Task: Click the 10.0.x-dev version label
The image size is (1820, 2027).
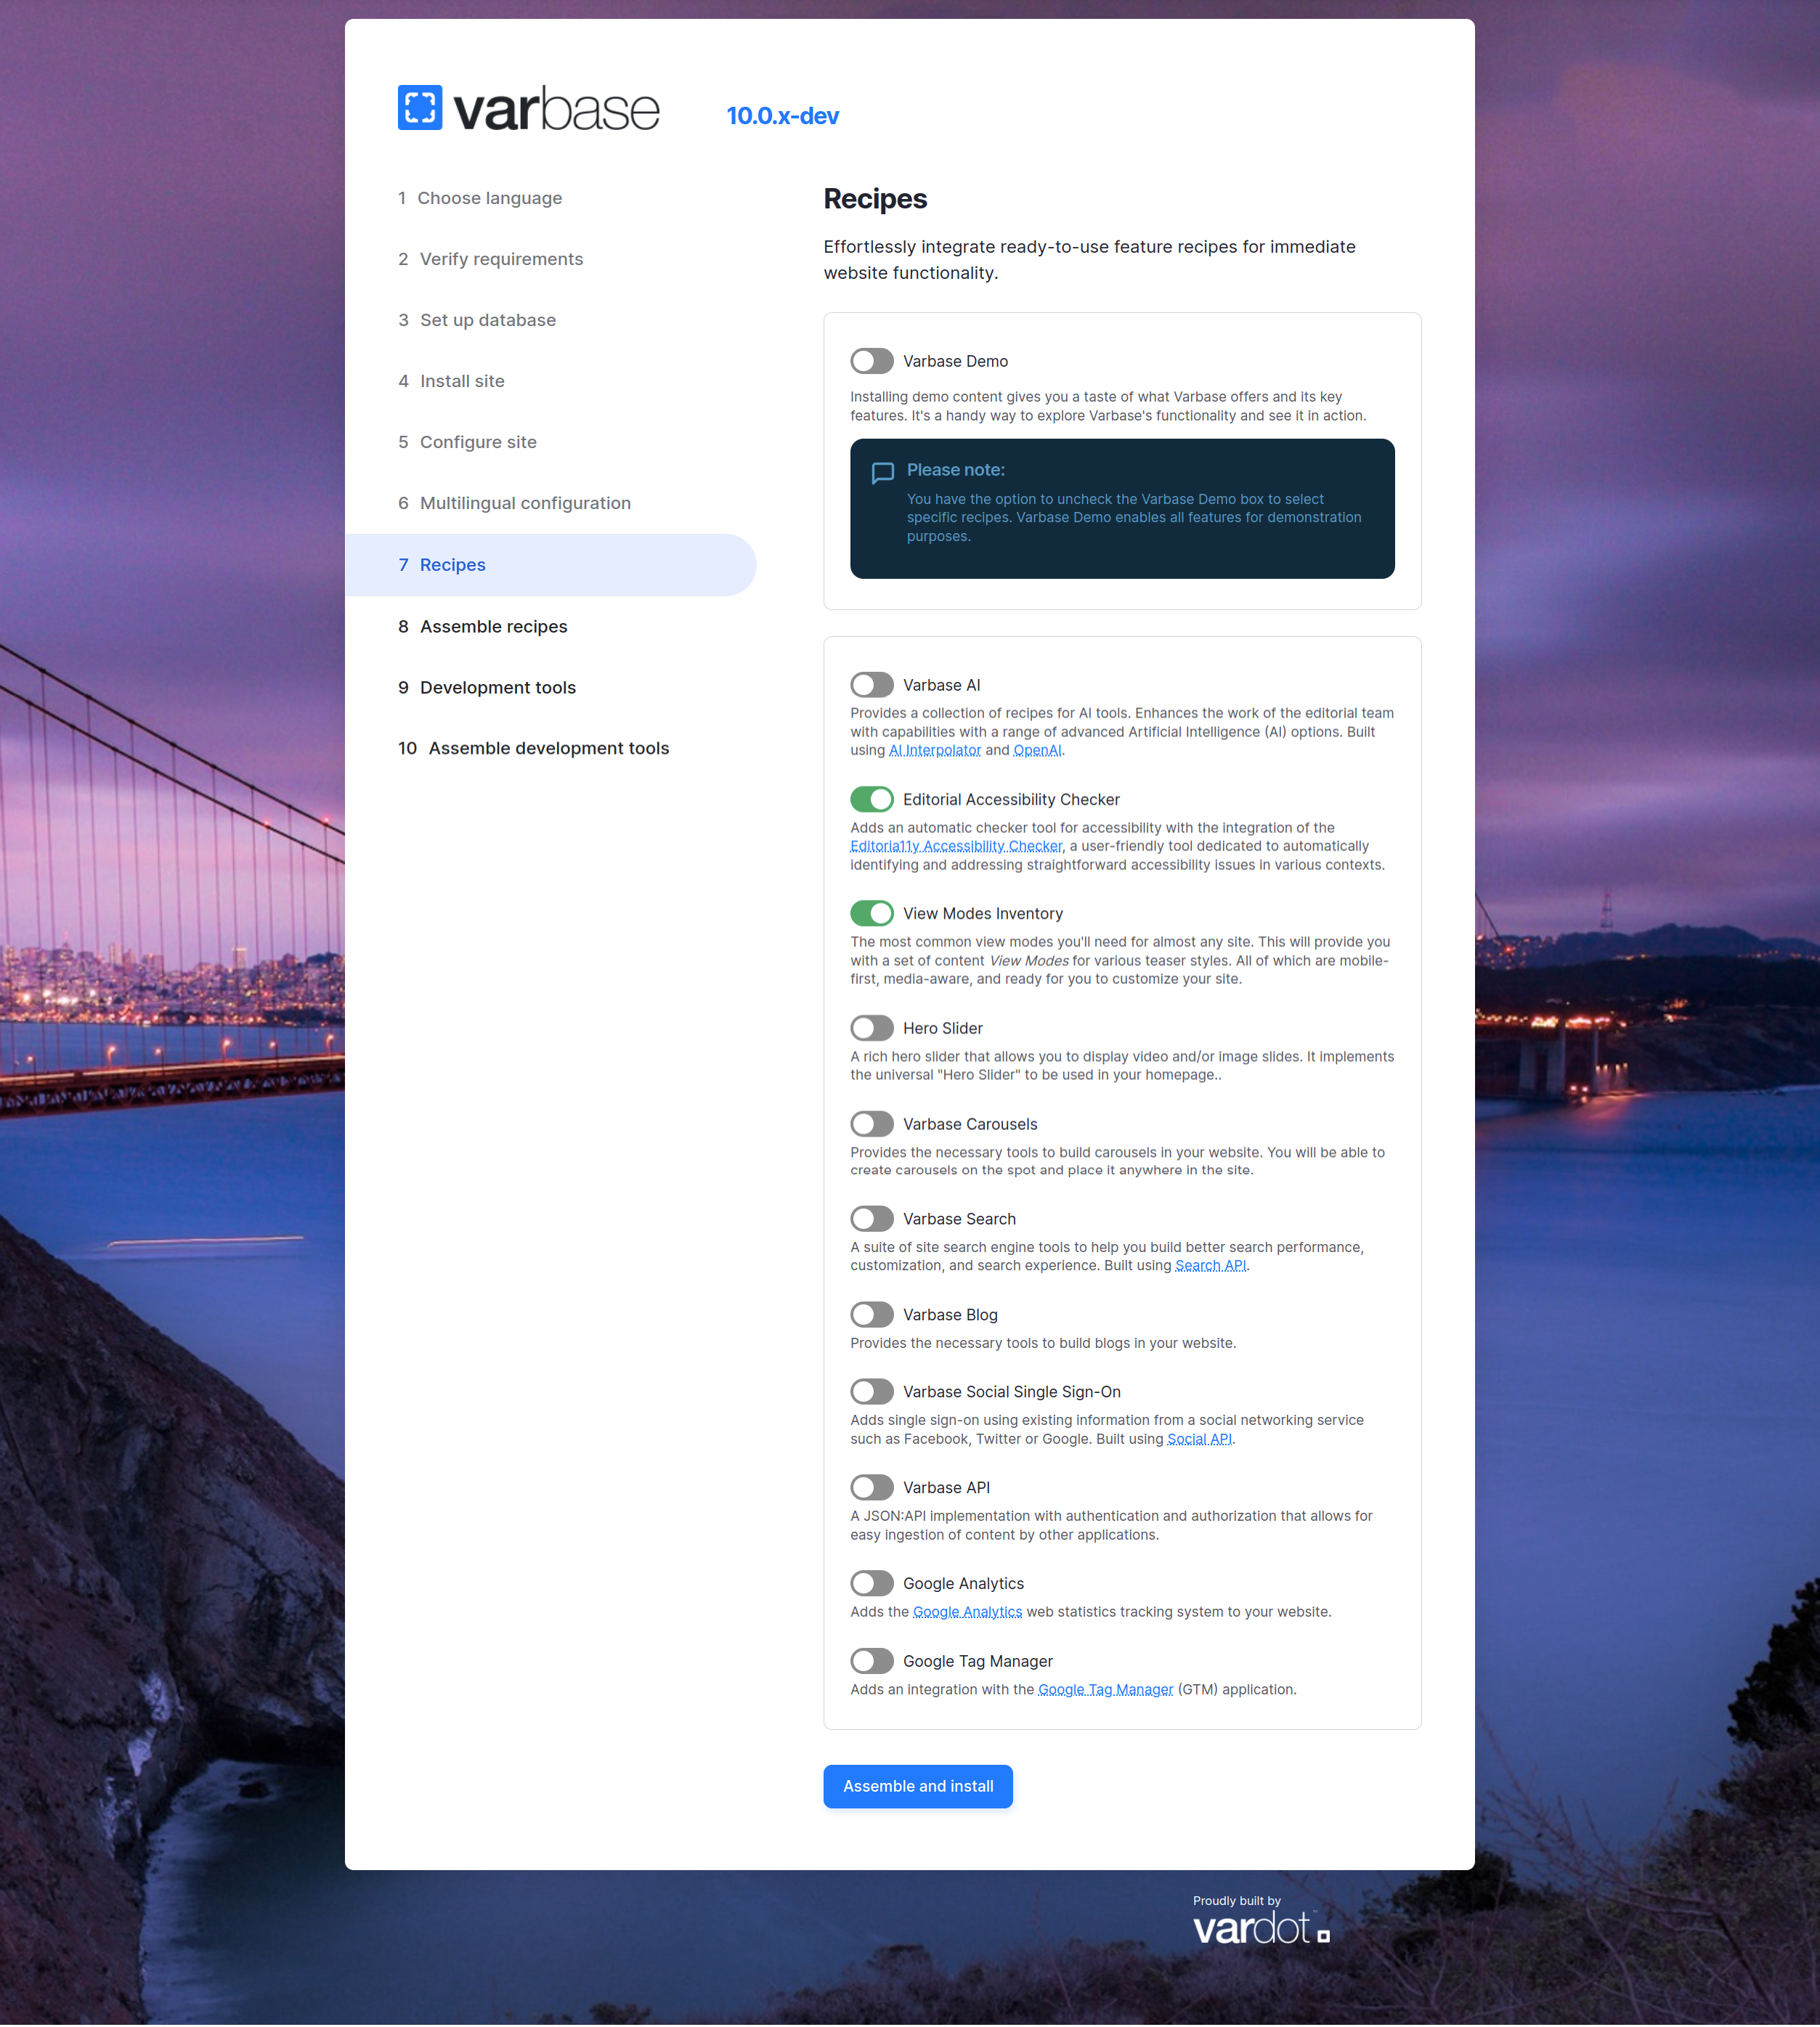Action: 782,116
